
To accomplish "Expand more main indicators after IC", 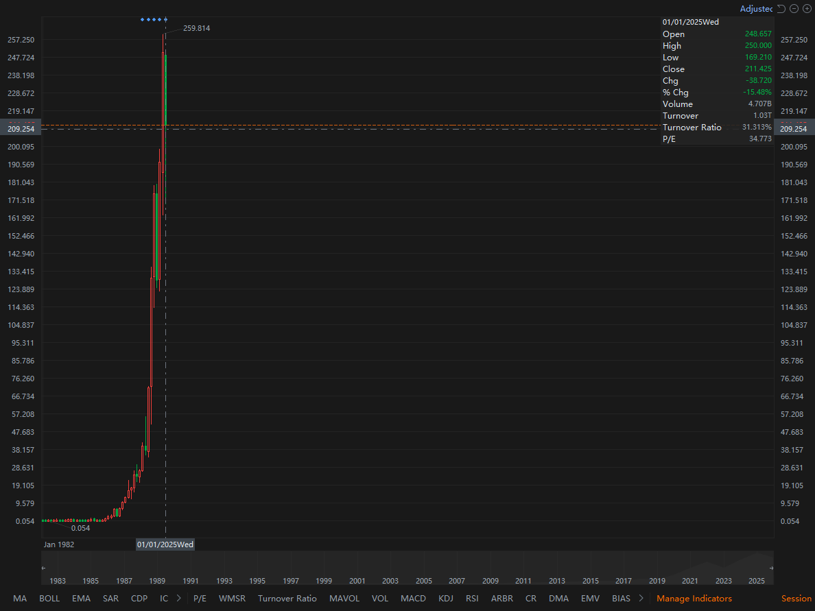I will (179, 599).
